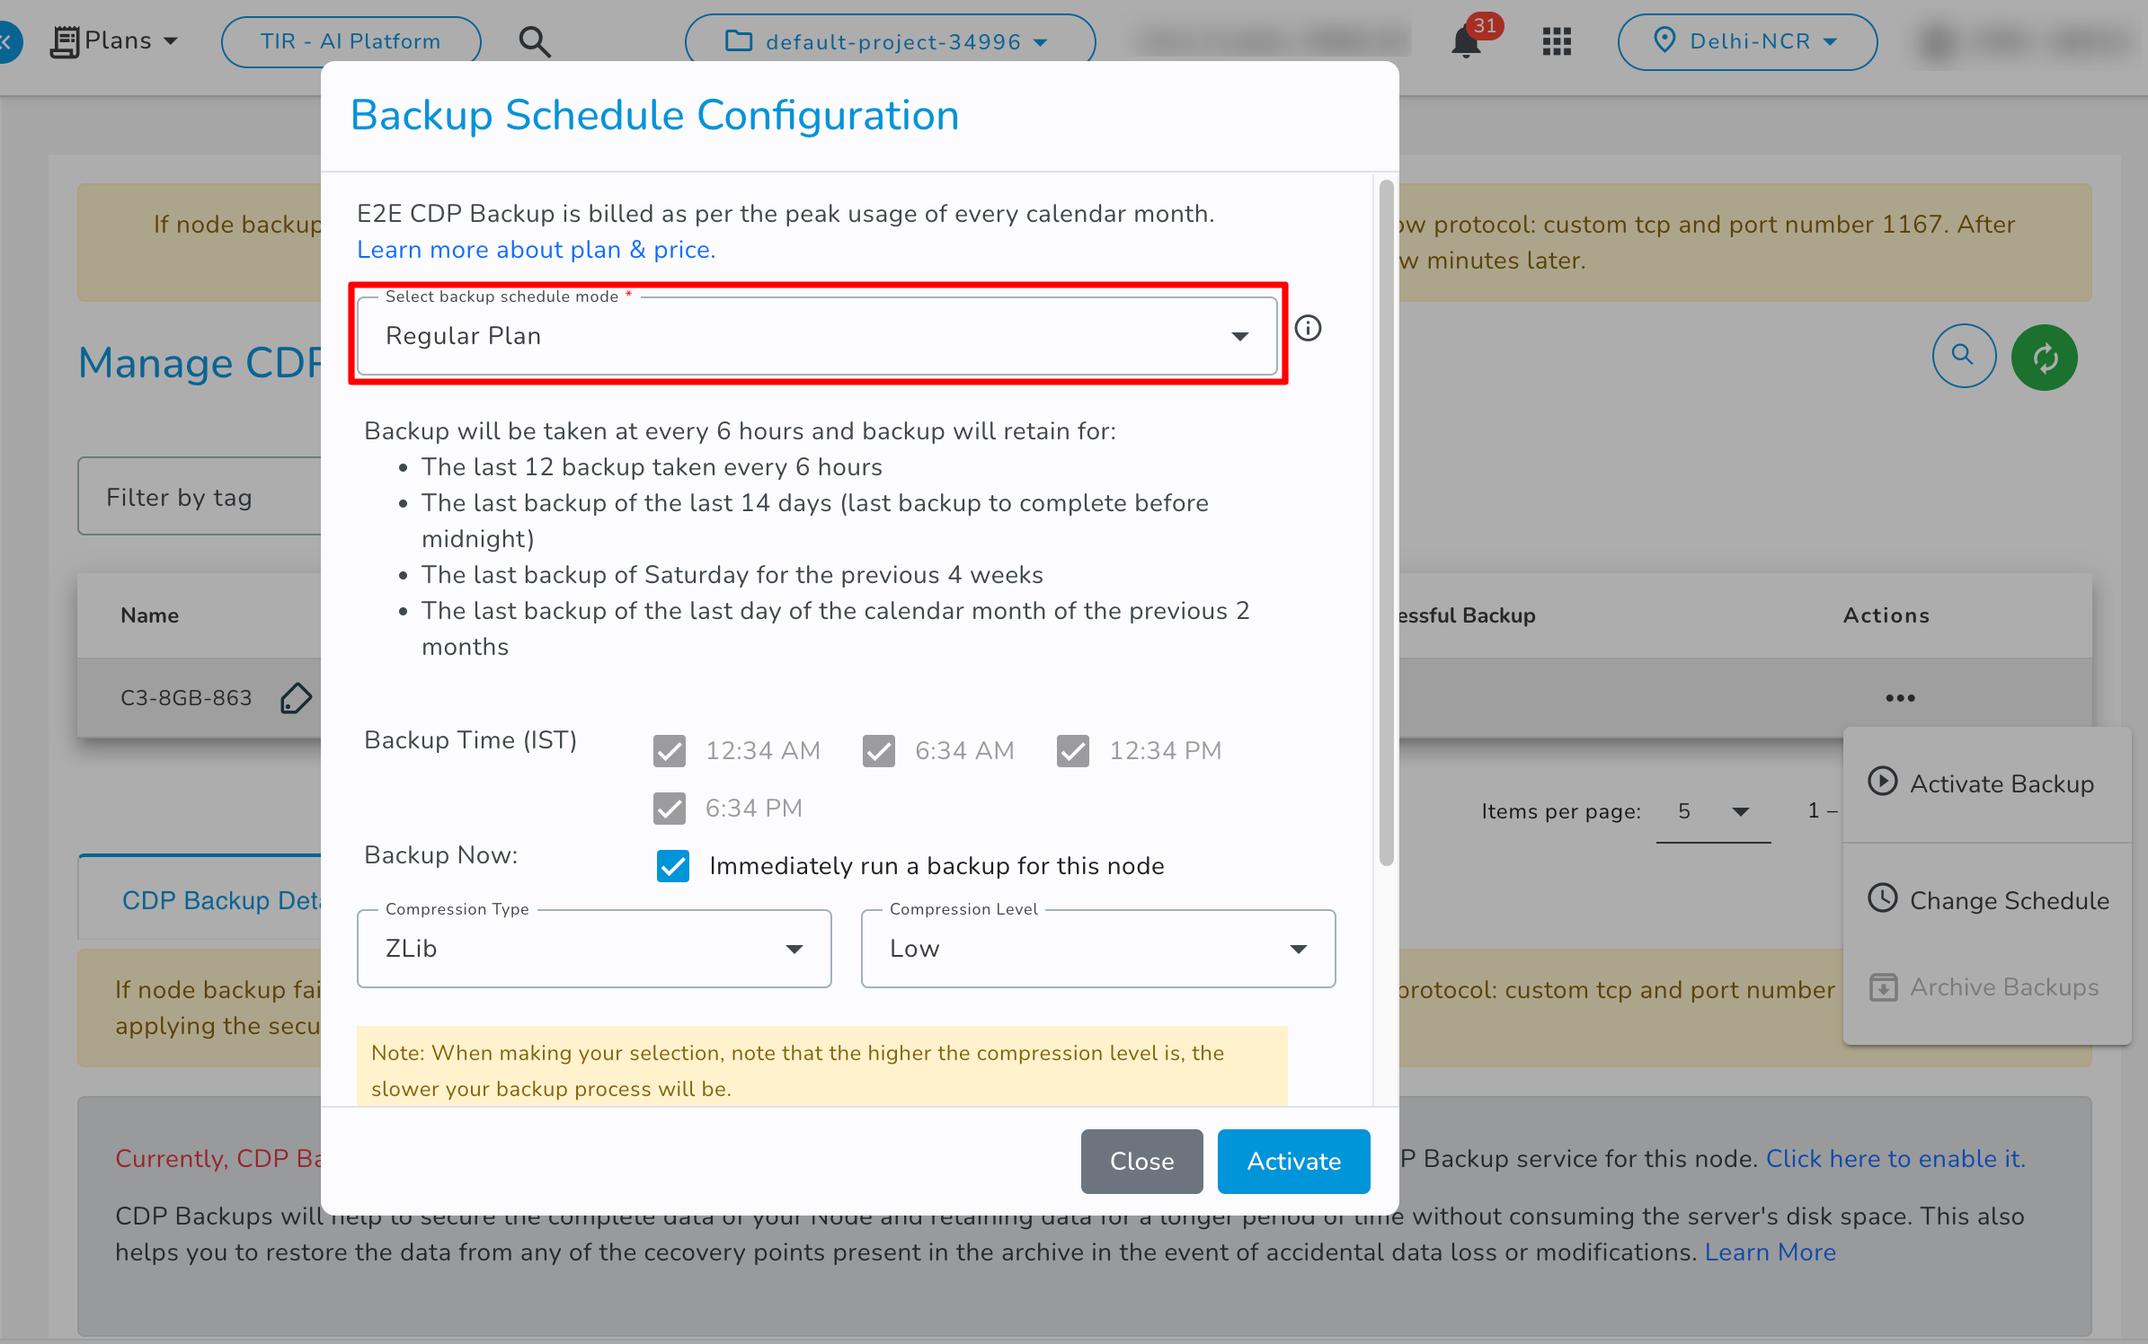The image size is (2148, 1344).
Task: Click the edit tag icon beside C3-8GB-863
Action: pos(296,698)
